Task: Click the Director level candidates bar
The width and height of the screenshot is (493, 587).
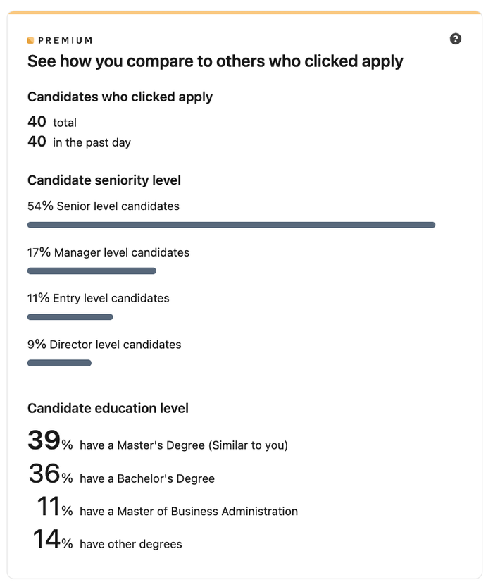Action: tap(59, 363)
